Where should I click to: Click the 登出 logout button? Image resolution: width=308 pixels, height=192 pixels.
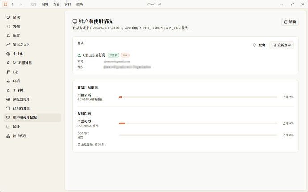click(259, 45)
